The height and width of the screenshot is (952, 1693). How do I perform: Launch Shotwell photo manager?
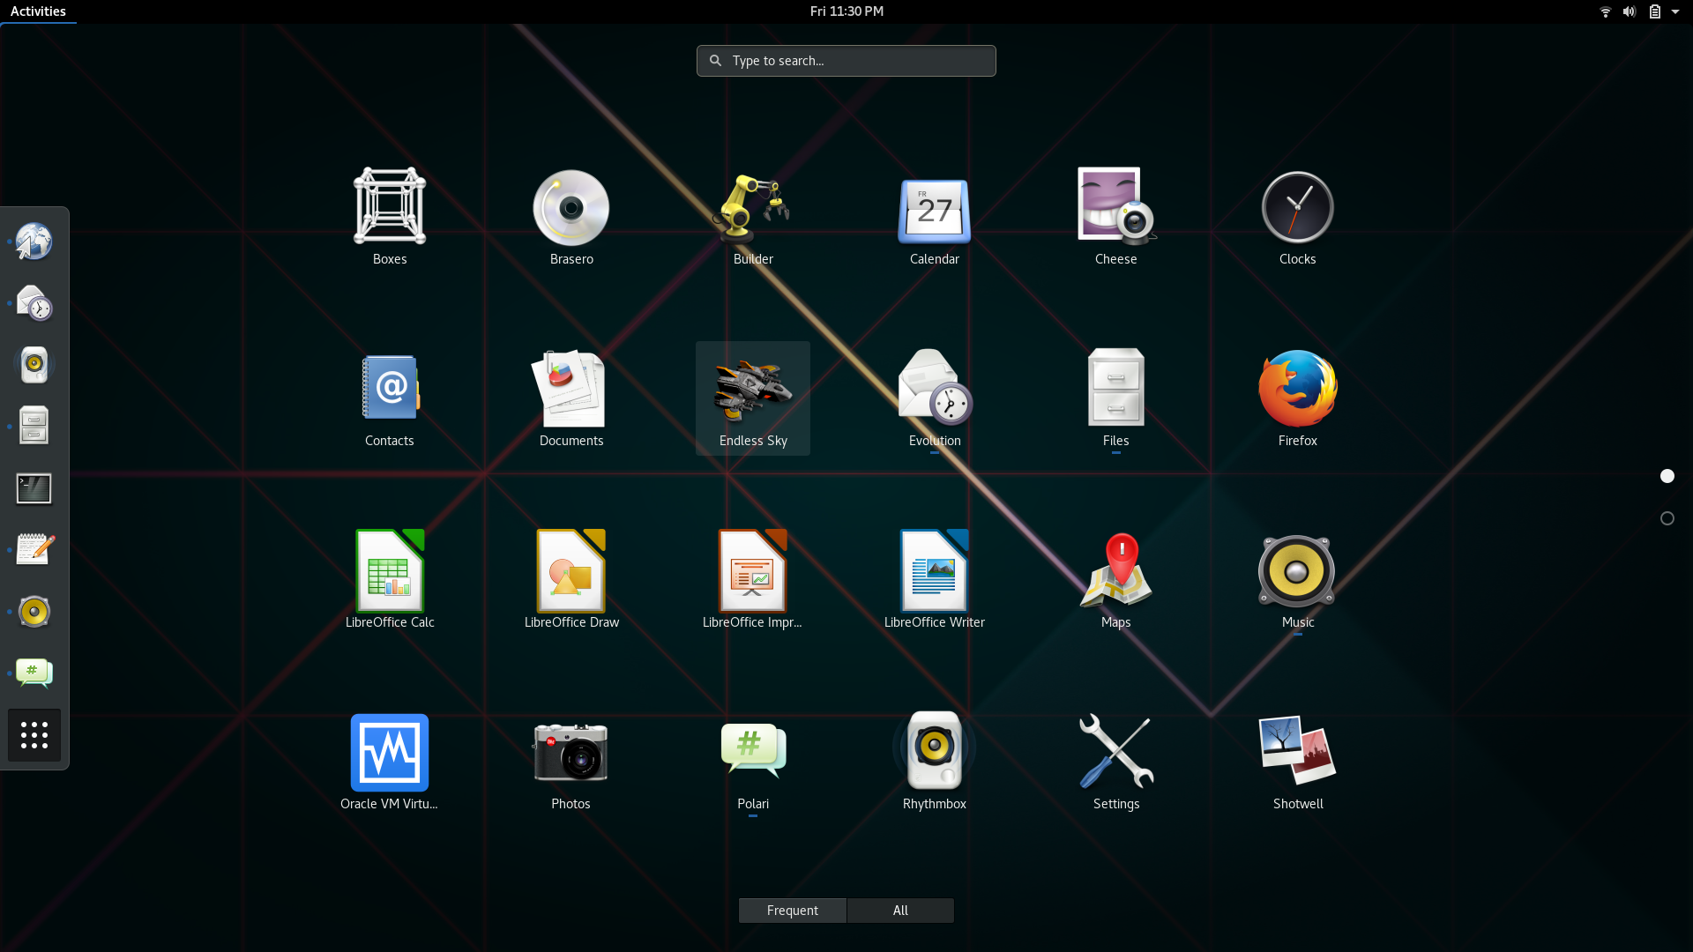pos(1298,762)
